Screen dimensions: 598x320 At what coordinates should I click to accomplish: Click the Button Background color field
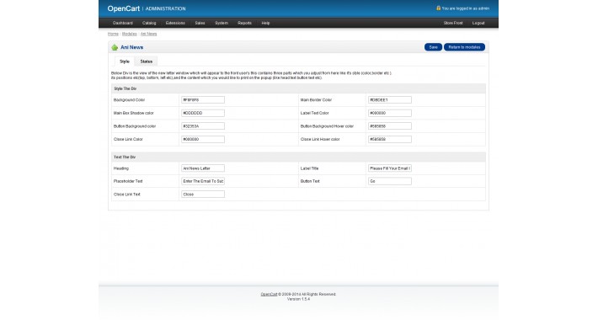(203, 125)
